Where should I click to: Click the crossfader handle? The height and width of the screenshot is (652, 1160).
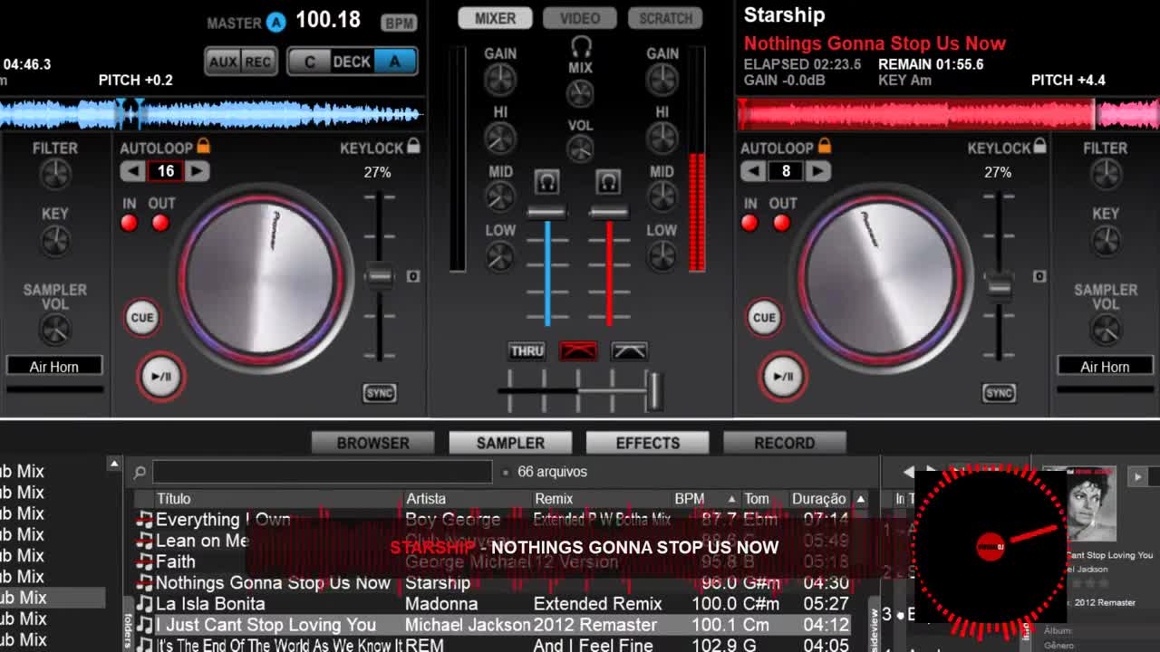point(653,391)
